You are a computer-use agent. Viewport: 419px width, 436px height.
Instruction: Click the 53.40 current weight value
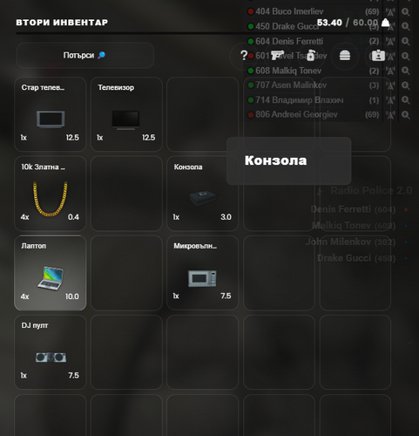pyautogui.click(x=329, y=23)
